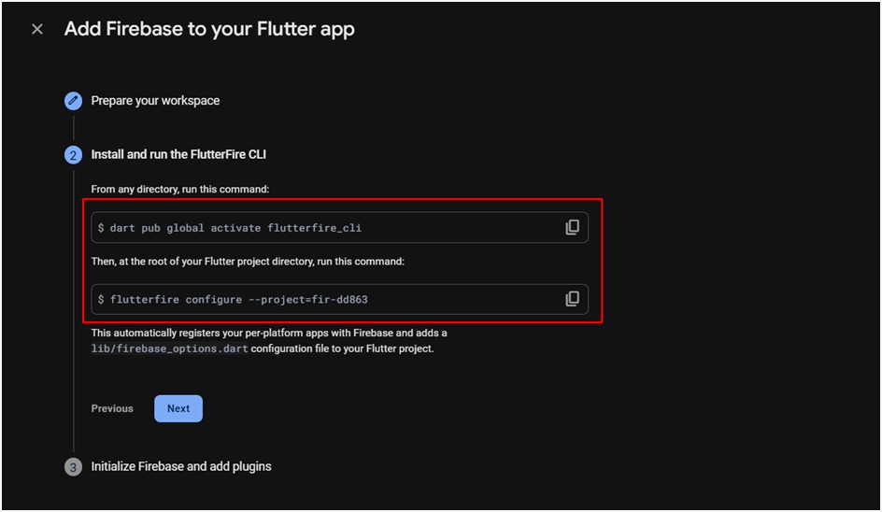This screenshot has width=882, height=512.
Task: Click the 'Then, at the root' instruction text
Action: pyautogui.click(x=248, y=261)
